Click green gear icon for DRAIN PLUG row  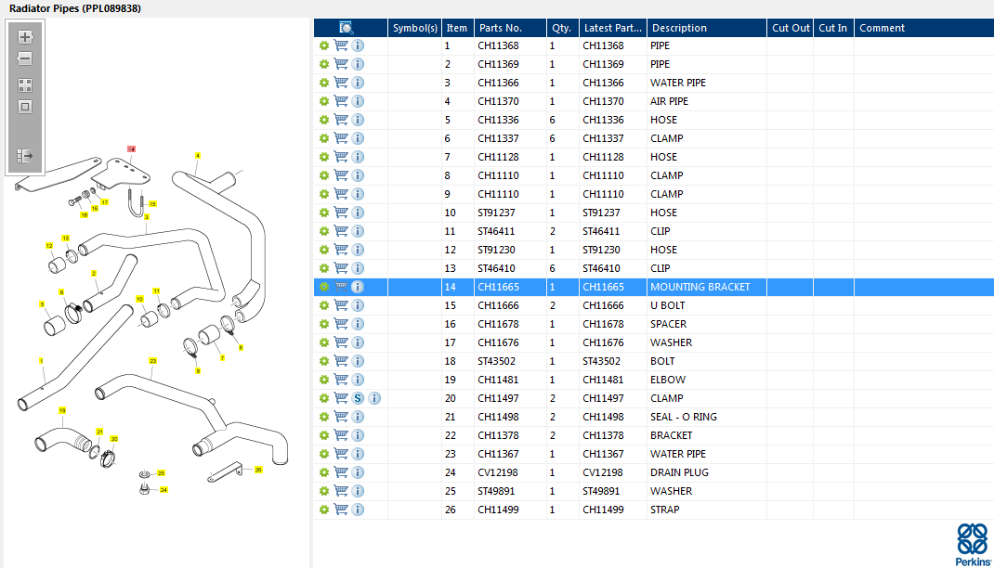pyautogui.click(x=323, y=472)
